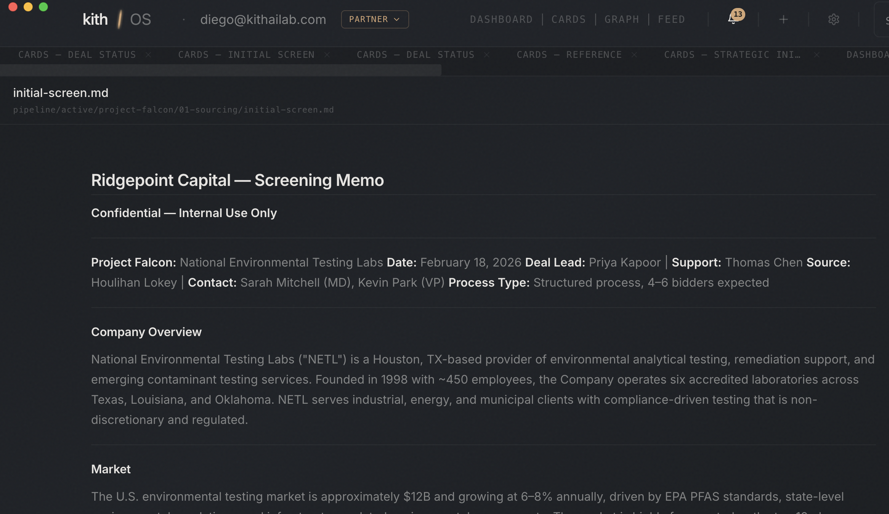Close the CARDS — INITIAL SCREEN tab
The height and width of the screenshot is (514, 889).
[327, 54]
